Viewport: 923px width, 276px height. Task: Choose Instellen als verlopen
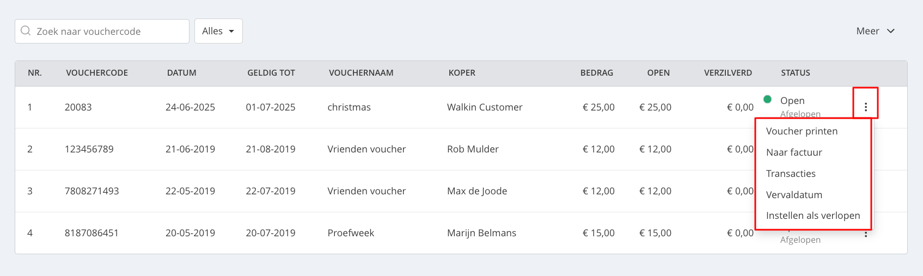[813, 216]
